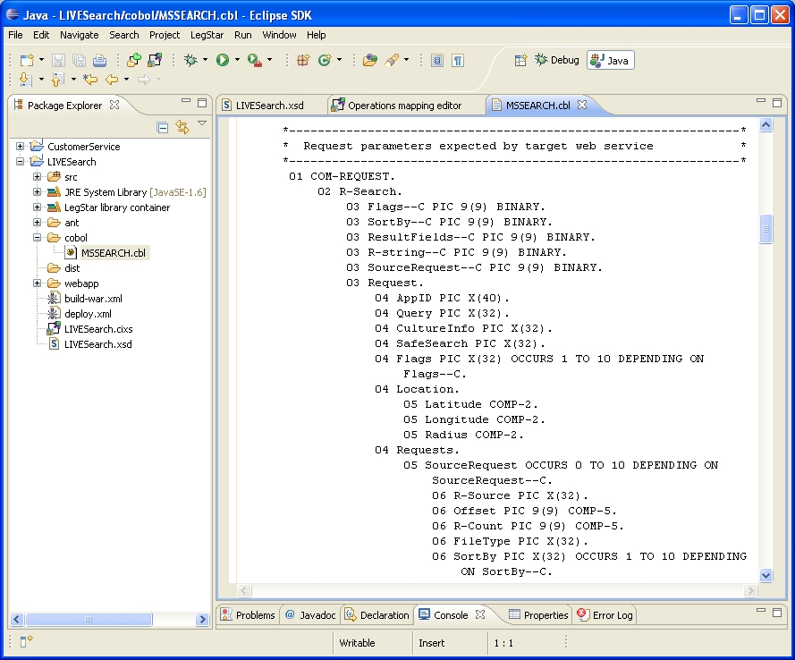
Task: Click the New wizard toolbar icon
Action: click(x=26, y=60)
